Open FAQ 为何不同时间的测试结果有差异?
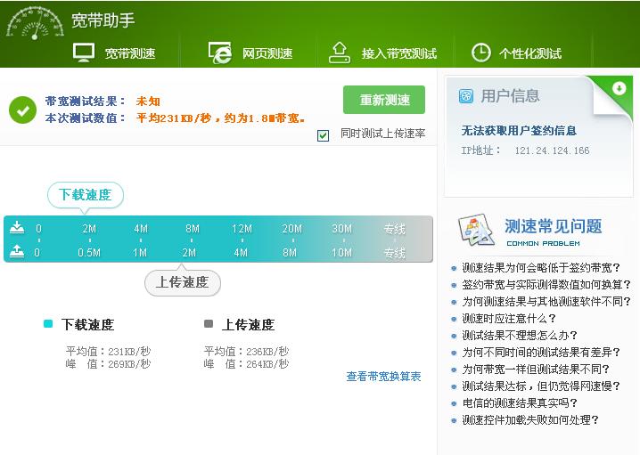The height and width of the screenshot is (455, 640). 541,353
